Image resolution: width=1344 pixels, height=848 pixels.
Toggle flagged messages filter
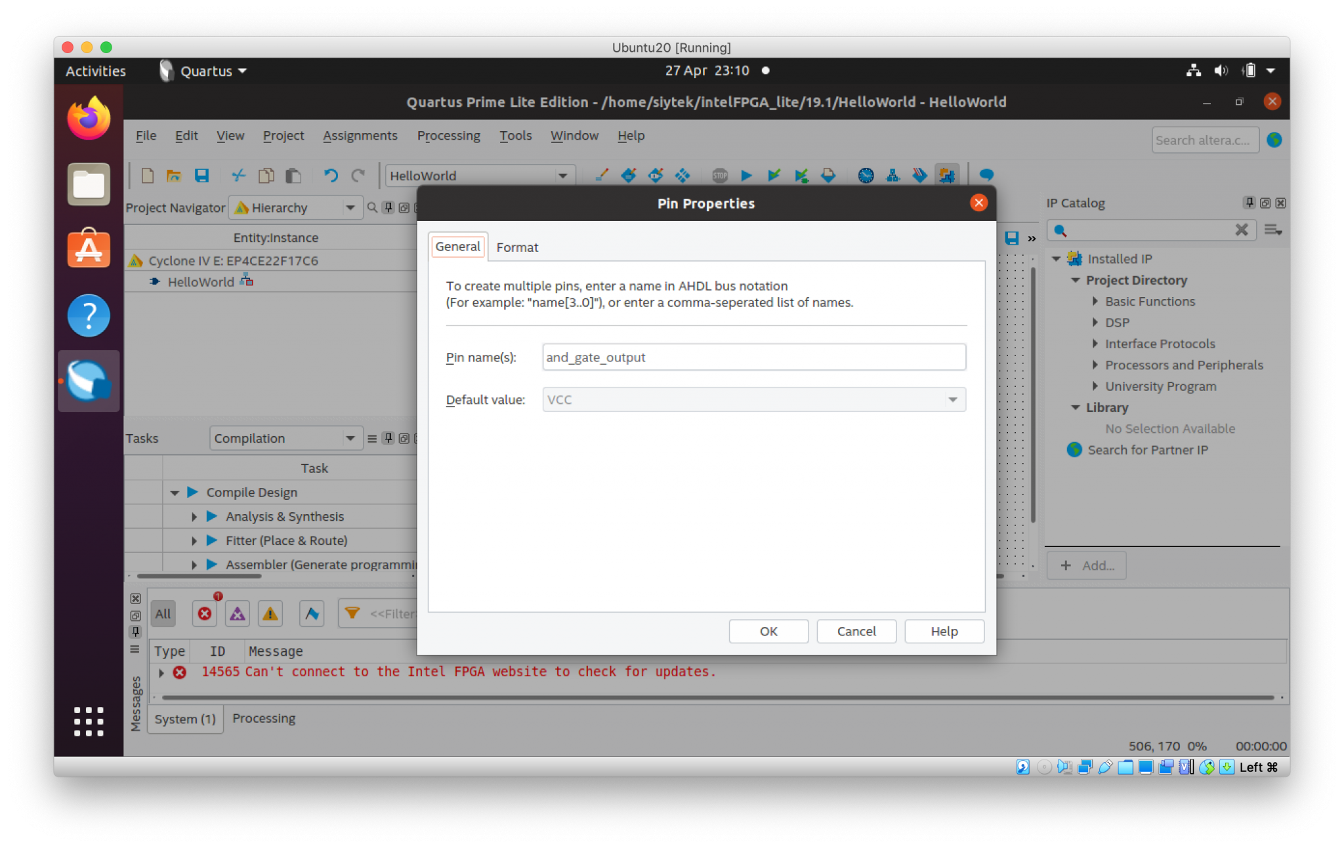[312, 613]
